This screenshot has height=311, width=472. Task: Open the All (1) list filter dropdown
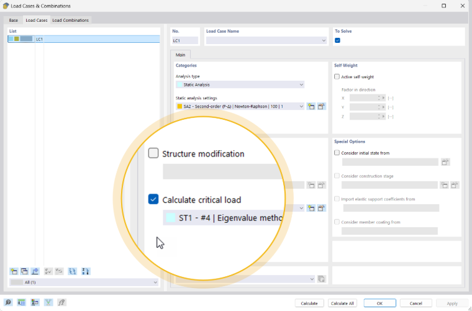coord(155,282)
